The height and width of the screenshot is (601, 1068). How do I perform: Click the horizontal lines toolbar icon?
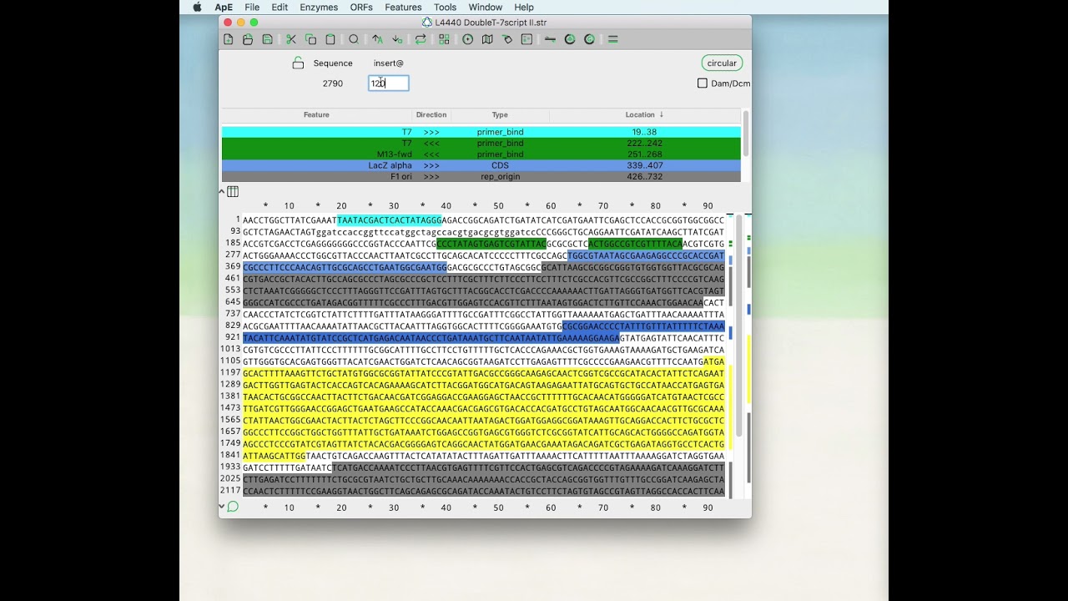pyautogui.click(x=613, y=39)
